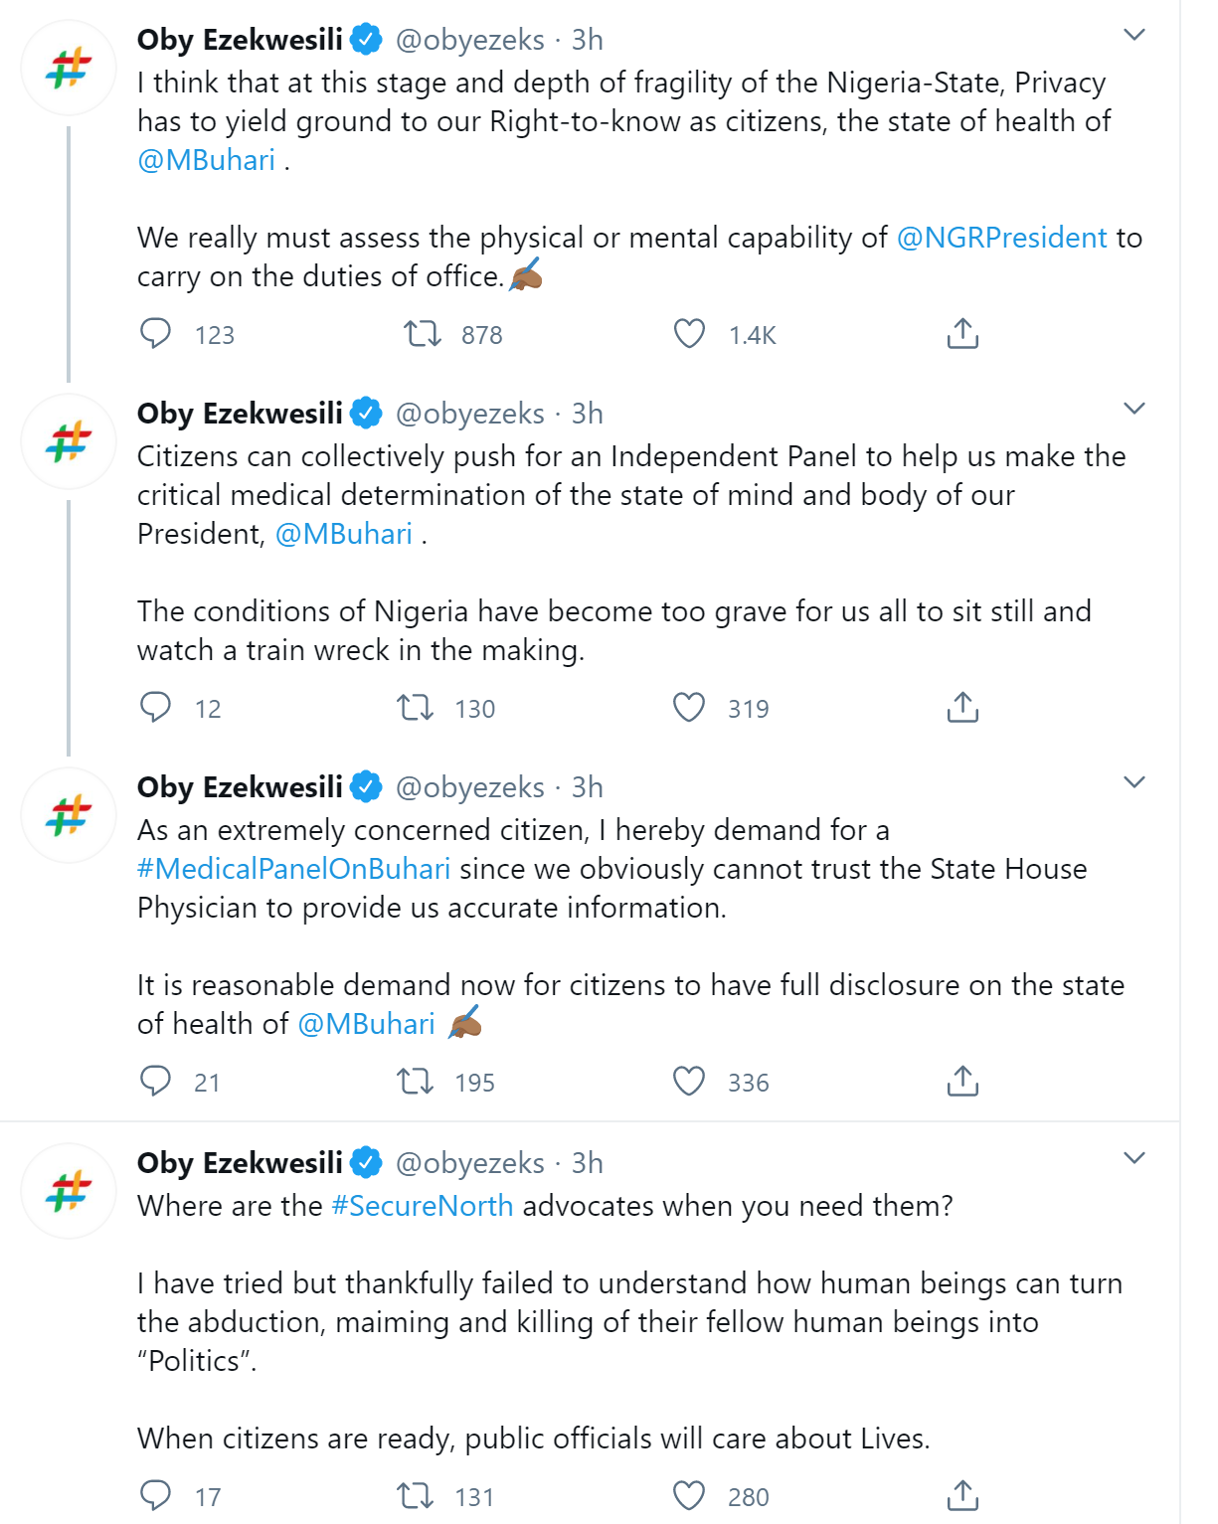This screenshot has height=1524, width=1218.
Task: Open the @NGRPresident mention link
Action: [1001, 238]
